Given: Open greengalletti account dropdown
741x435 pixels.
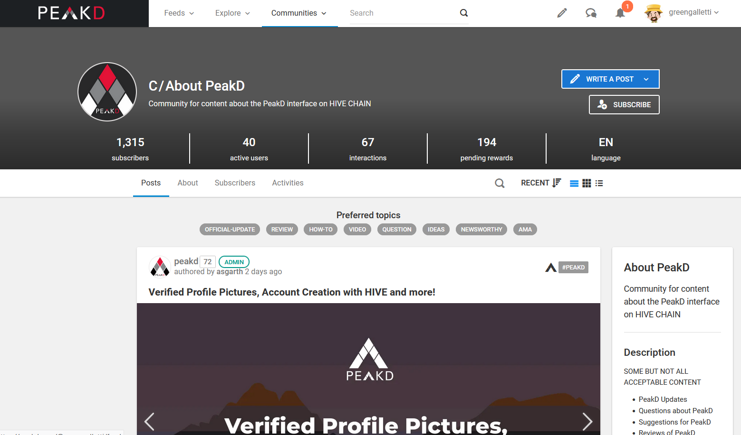Looking at the screenshot, I should [x=693, y=12].
